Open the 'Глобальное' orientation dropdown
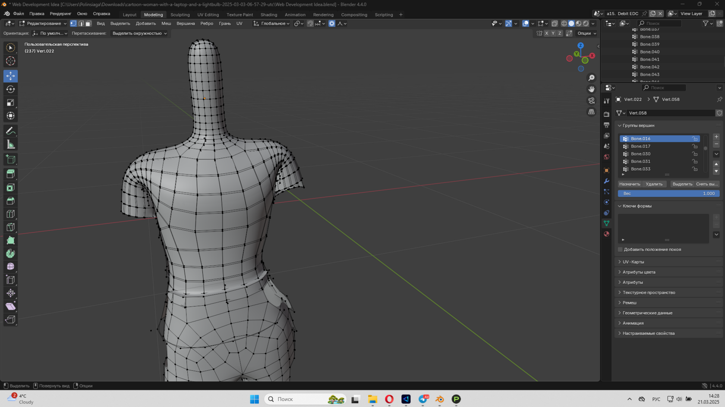 [271, 23]
